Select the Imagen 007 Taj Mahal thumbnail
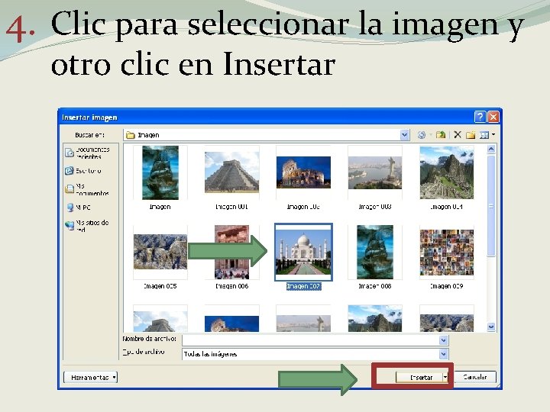The width and height of the screenshot is (550, 412). pos(303,252)
